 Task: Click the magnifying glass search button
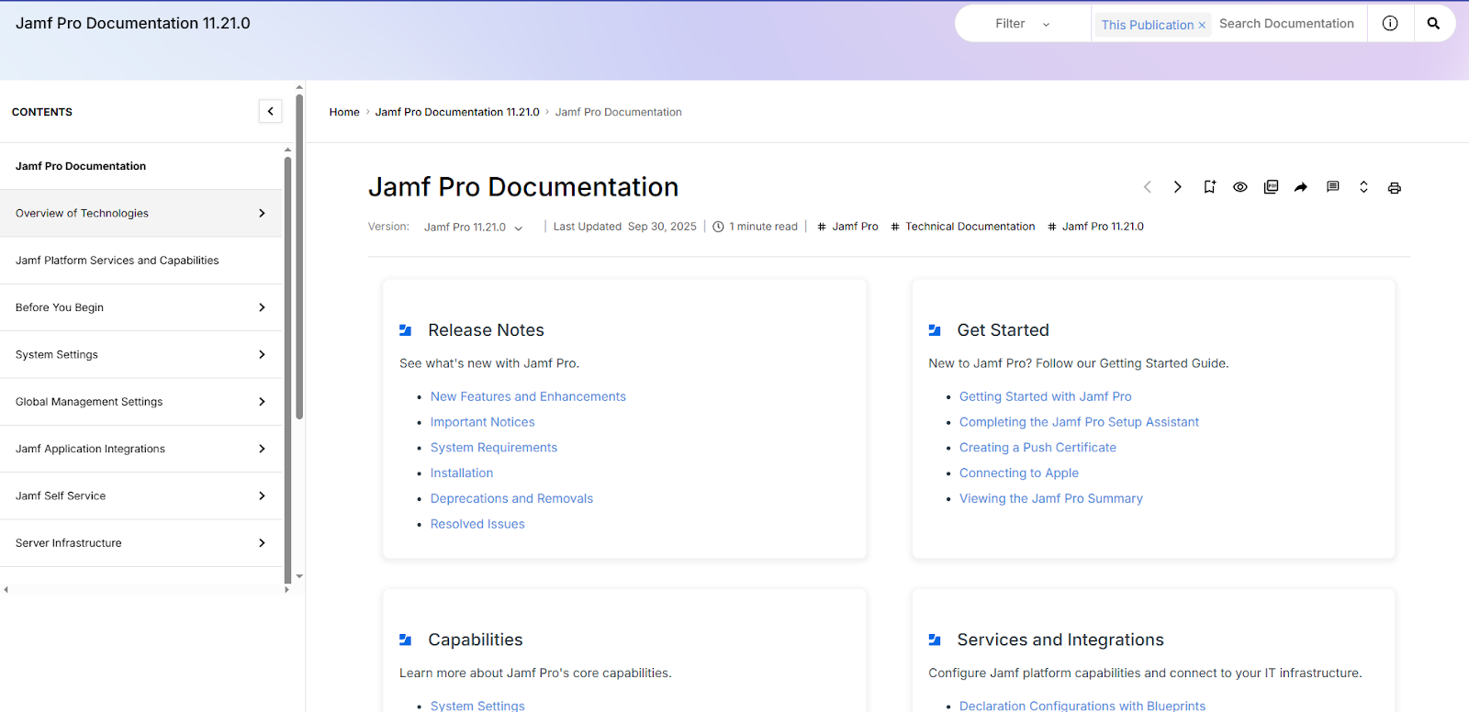[1432, 24]
